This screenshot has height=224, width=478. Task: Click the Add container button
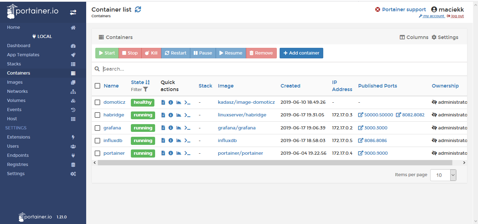click(301, 53)
